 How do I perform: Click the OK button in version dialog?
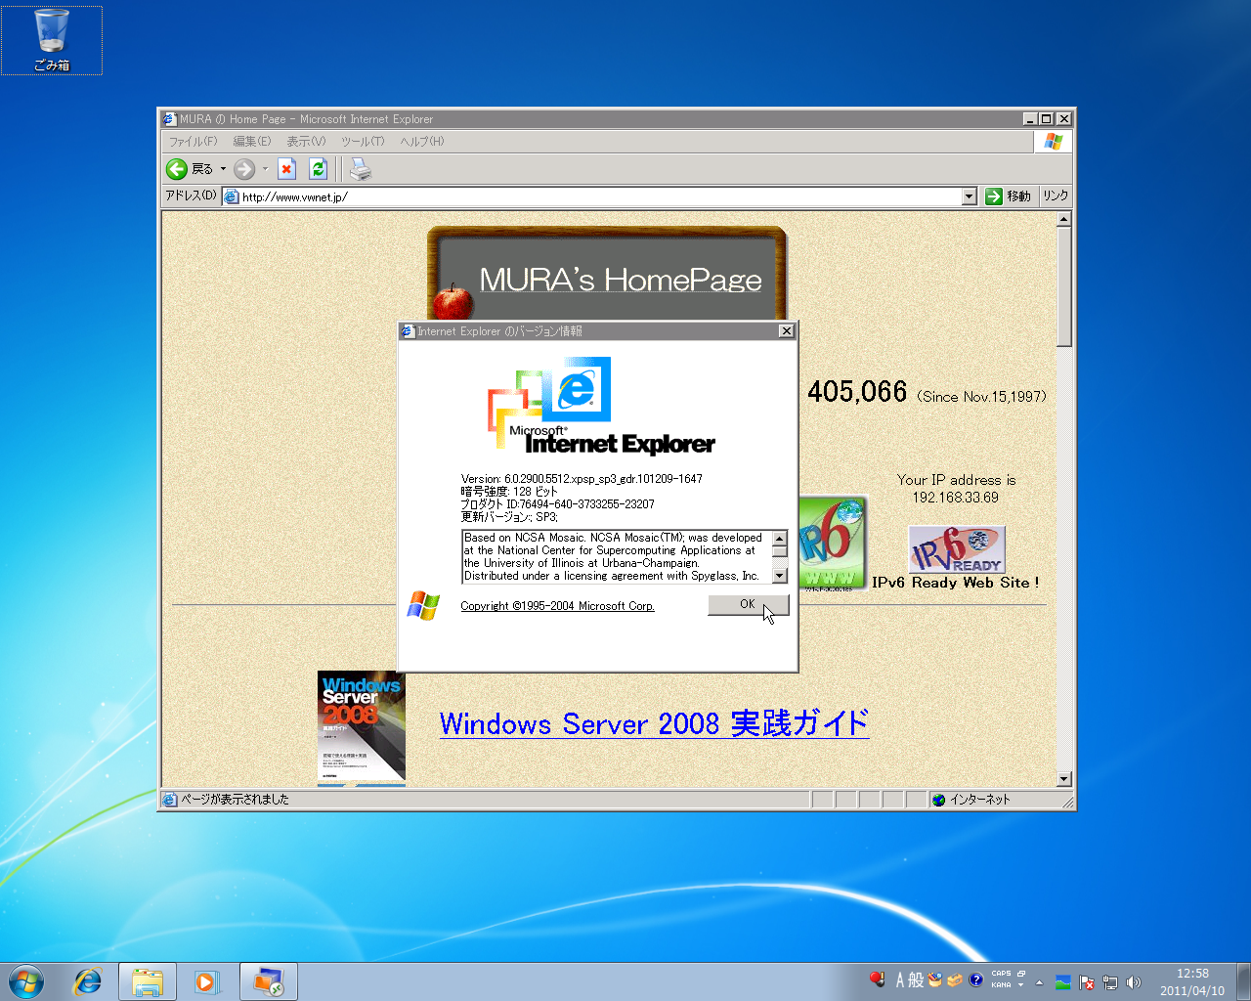[748, 605]
